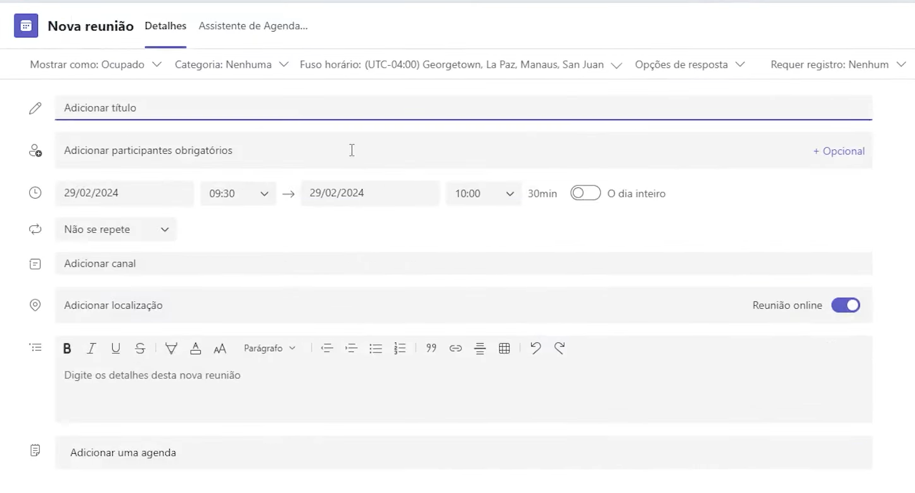Switch to the Detalhes tab
This screenshot has width=915, height=493.
click(x=165, y=26)
